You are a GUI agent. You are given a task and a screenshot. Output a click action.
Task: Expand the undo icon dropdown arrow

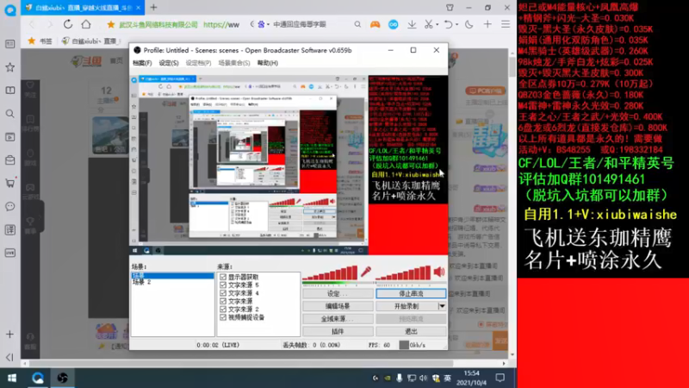456,25
